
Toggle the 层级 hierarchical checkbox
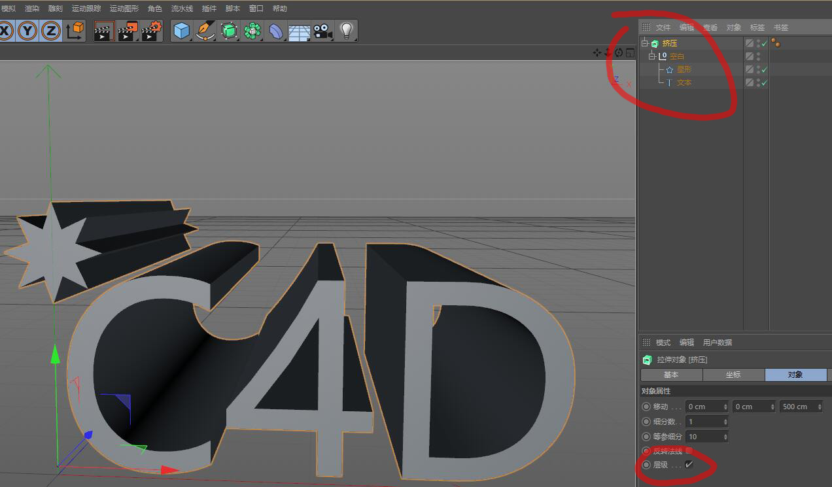(x=689, y=465)
